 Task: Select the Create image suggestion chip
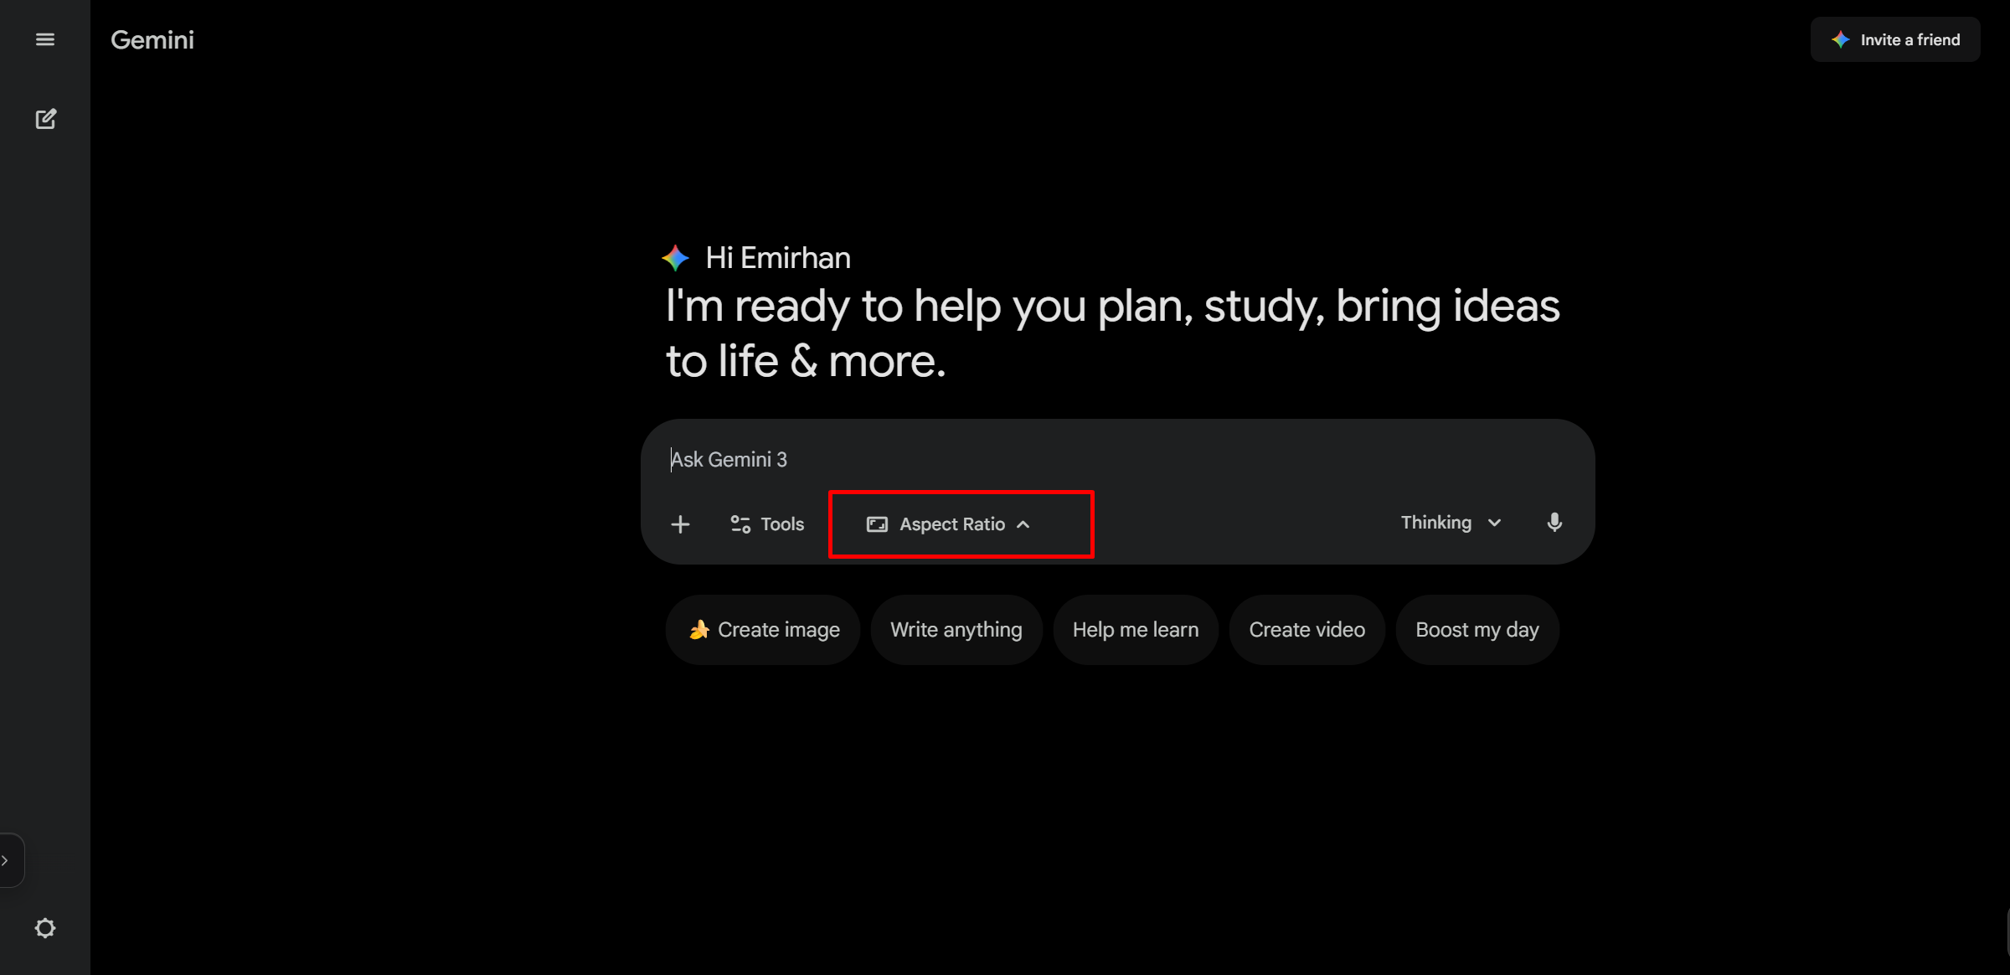click(763, 630)
